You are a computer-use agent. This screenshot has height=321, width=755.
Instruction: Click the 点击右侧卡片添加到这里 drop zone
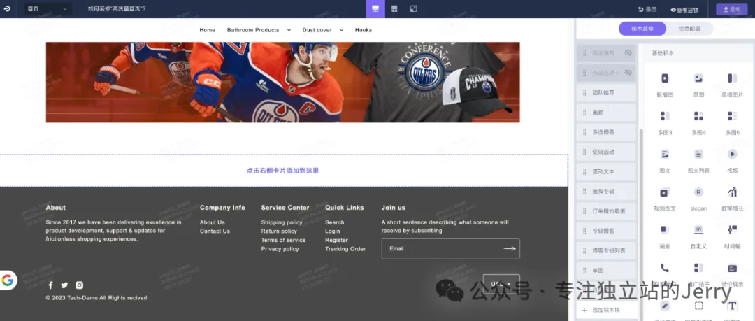click(283, 171)
